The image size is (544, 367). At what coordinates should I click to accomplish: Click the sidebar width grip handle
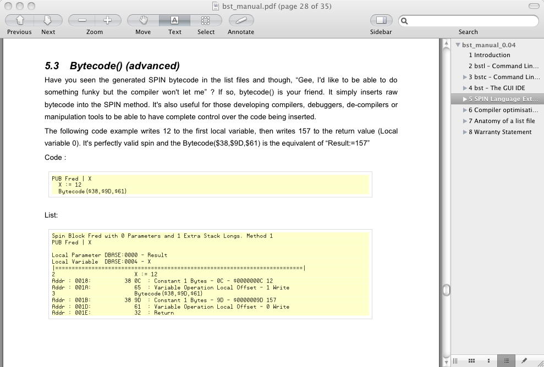click(455, 361)
